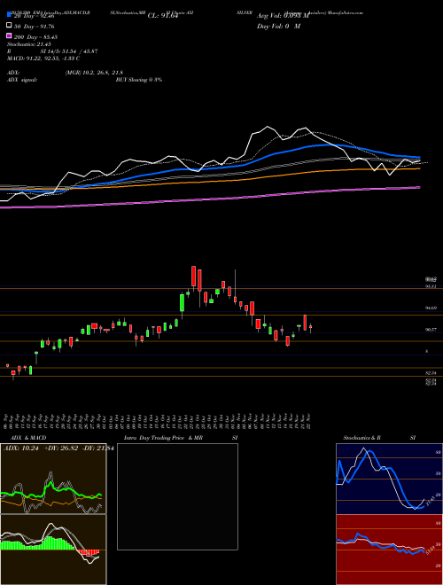443x585 pixels.
Task: Click the large green candlestick before the peak
Action: click(x=182, y=302)
